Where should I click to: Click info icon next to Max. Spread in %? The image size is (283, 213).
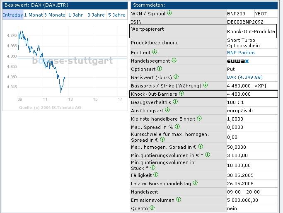(x=177, y=127)
